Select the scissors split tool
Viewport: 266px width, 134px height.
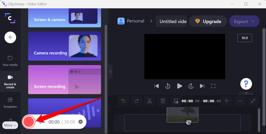pyautogui.click(x=149, y=101)
